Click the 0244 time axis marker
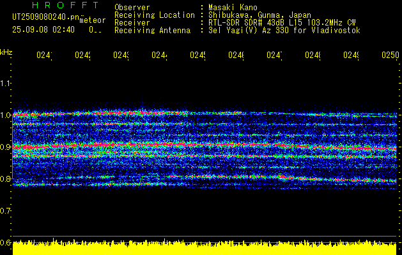This screenshot has height=255, width=402. coord(159,55)
